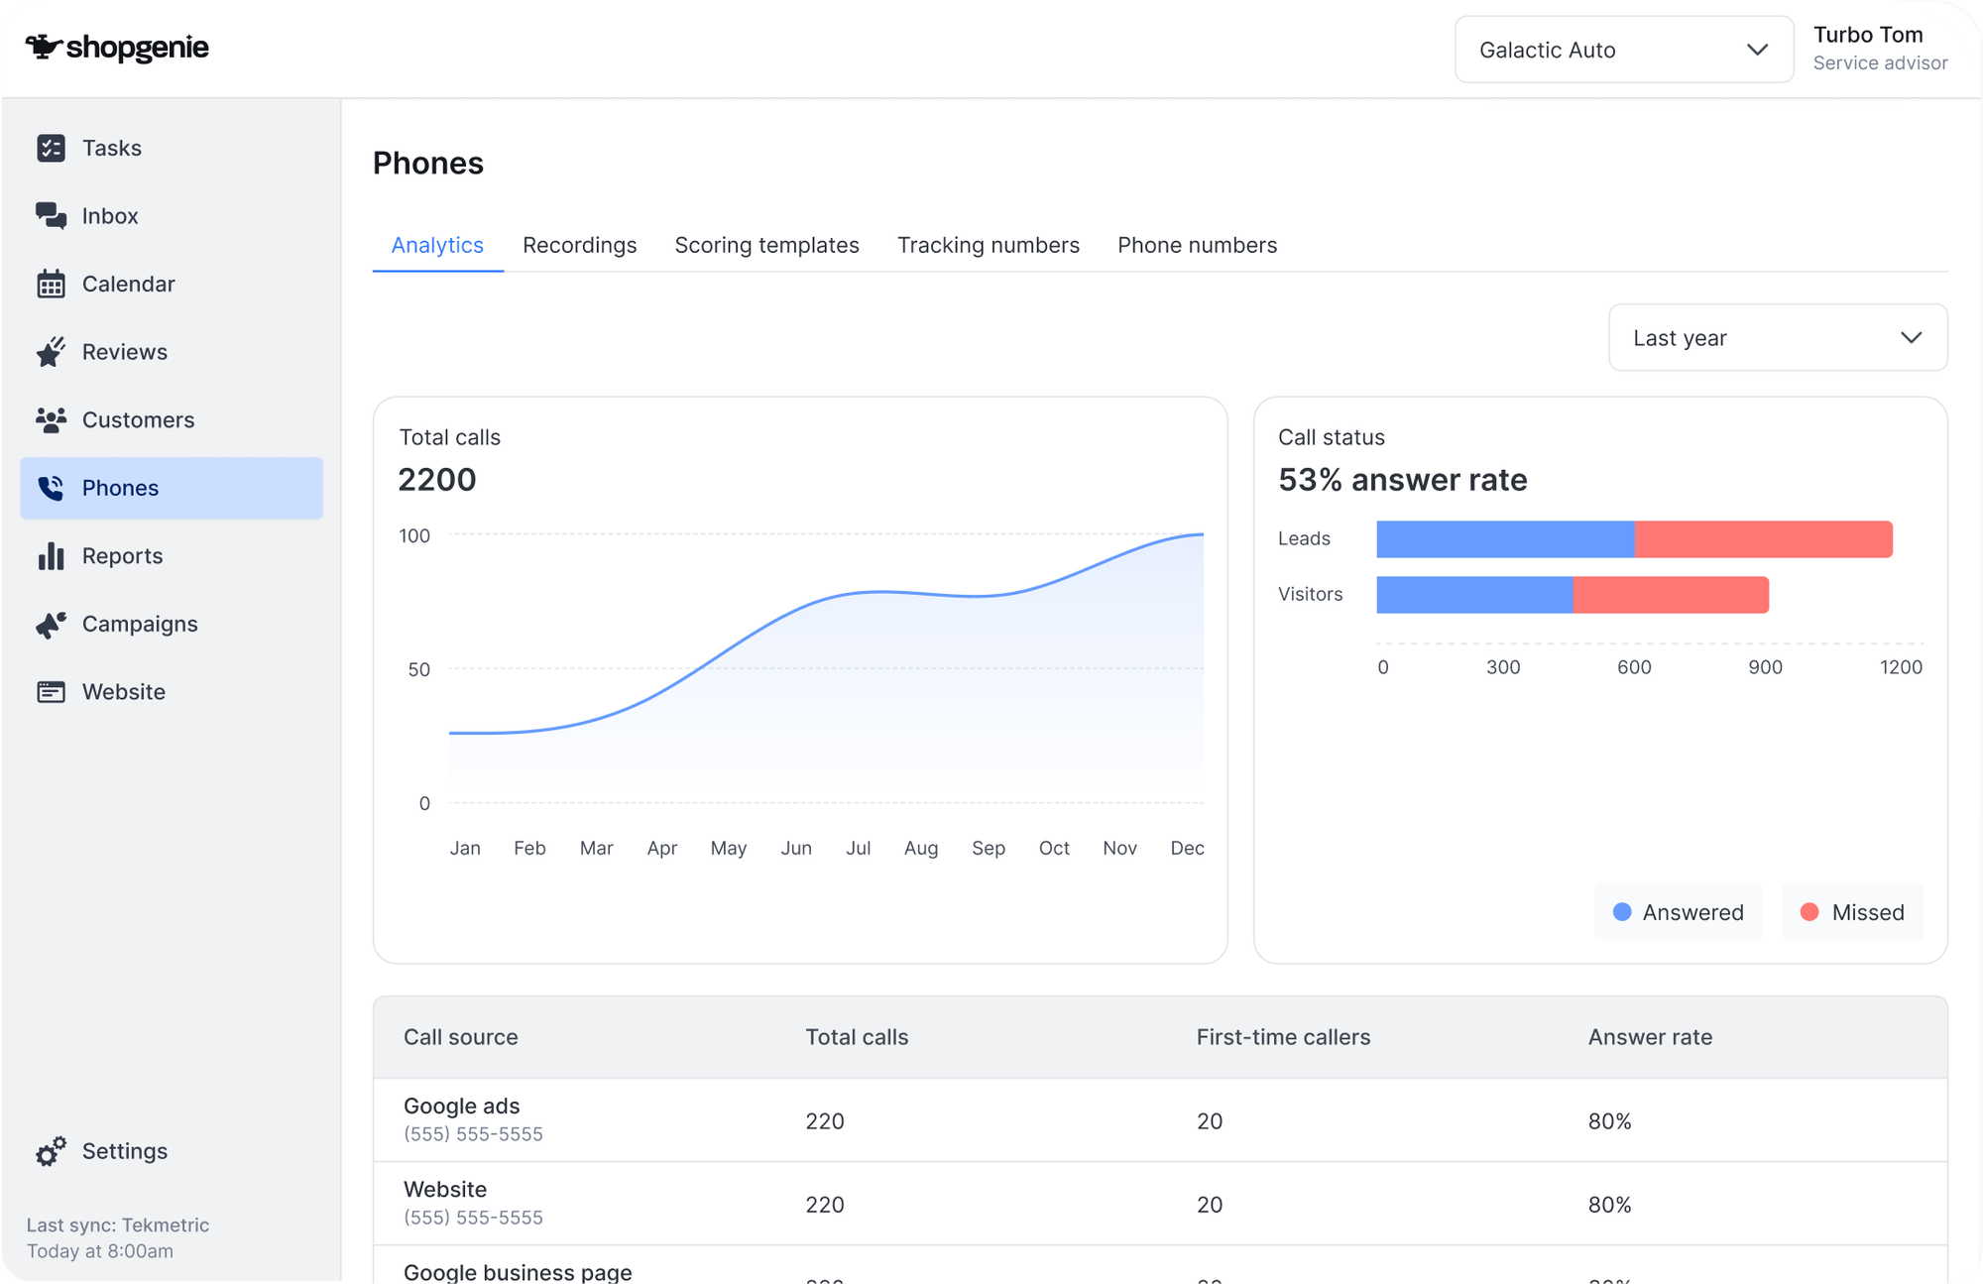Screen dimensions: 1983x1284
Task: Open the Settings gear icon
Action: [51, 1151]
